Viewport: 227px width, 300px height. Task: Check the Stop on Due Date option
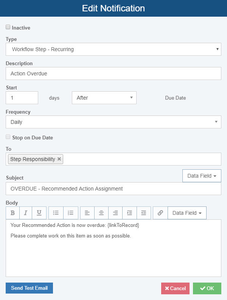pos(8,137)
